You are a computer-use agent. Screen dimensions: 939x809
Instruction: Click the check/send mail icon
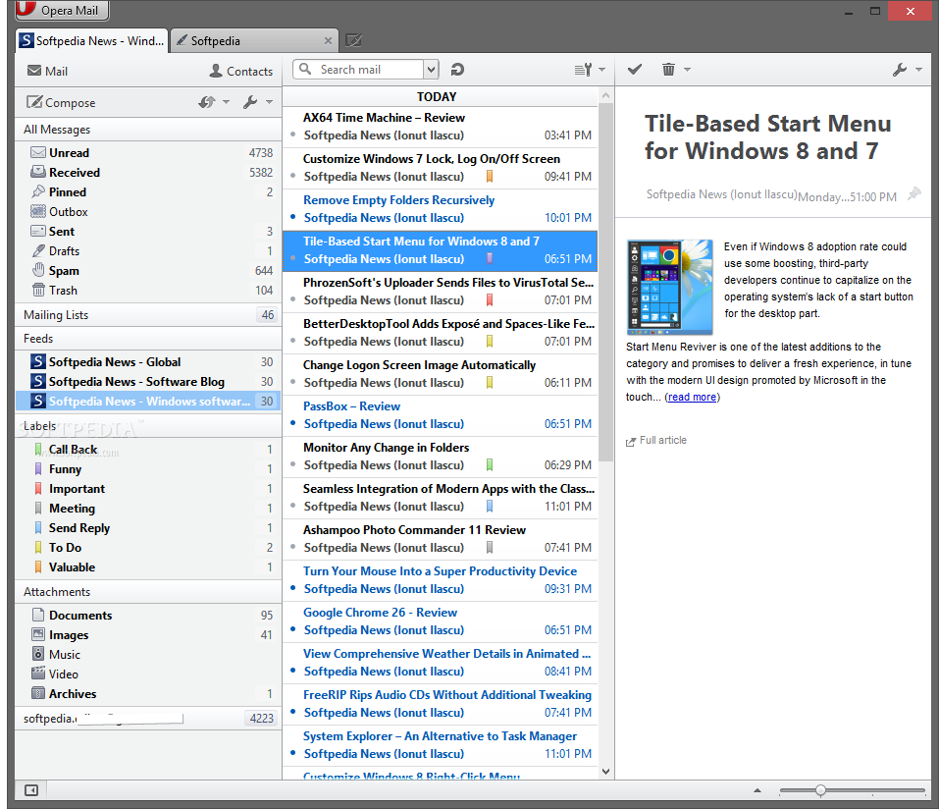point(207,102)
